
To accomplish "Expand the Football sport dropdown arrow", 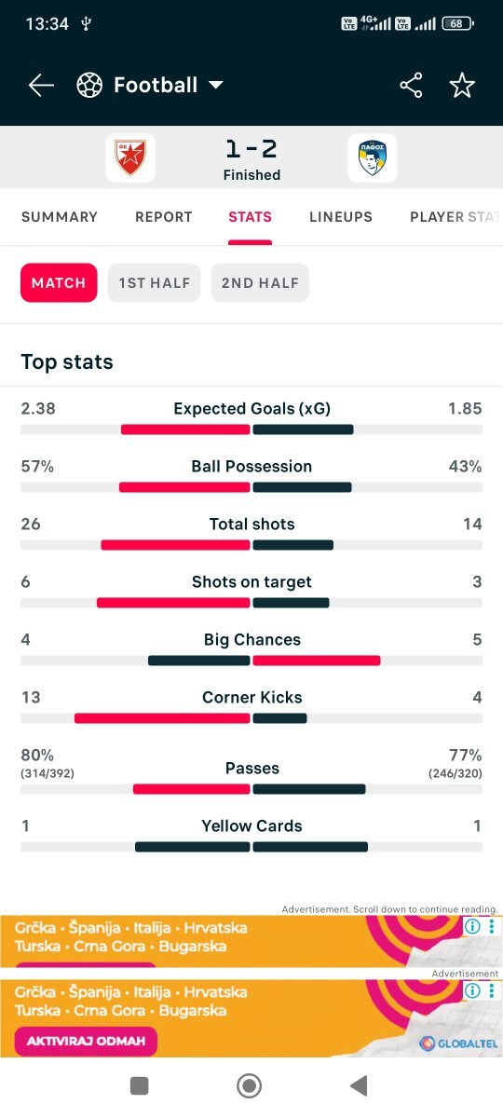I will pyautogui.click(x=216, y=86).
